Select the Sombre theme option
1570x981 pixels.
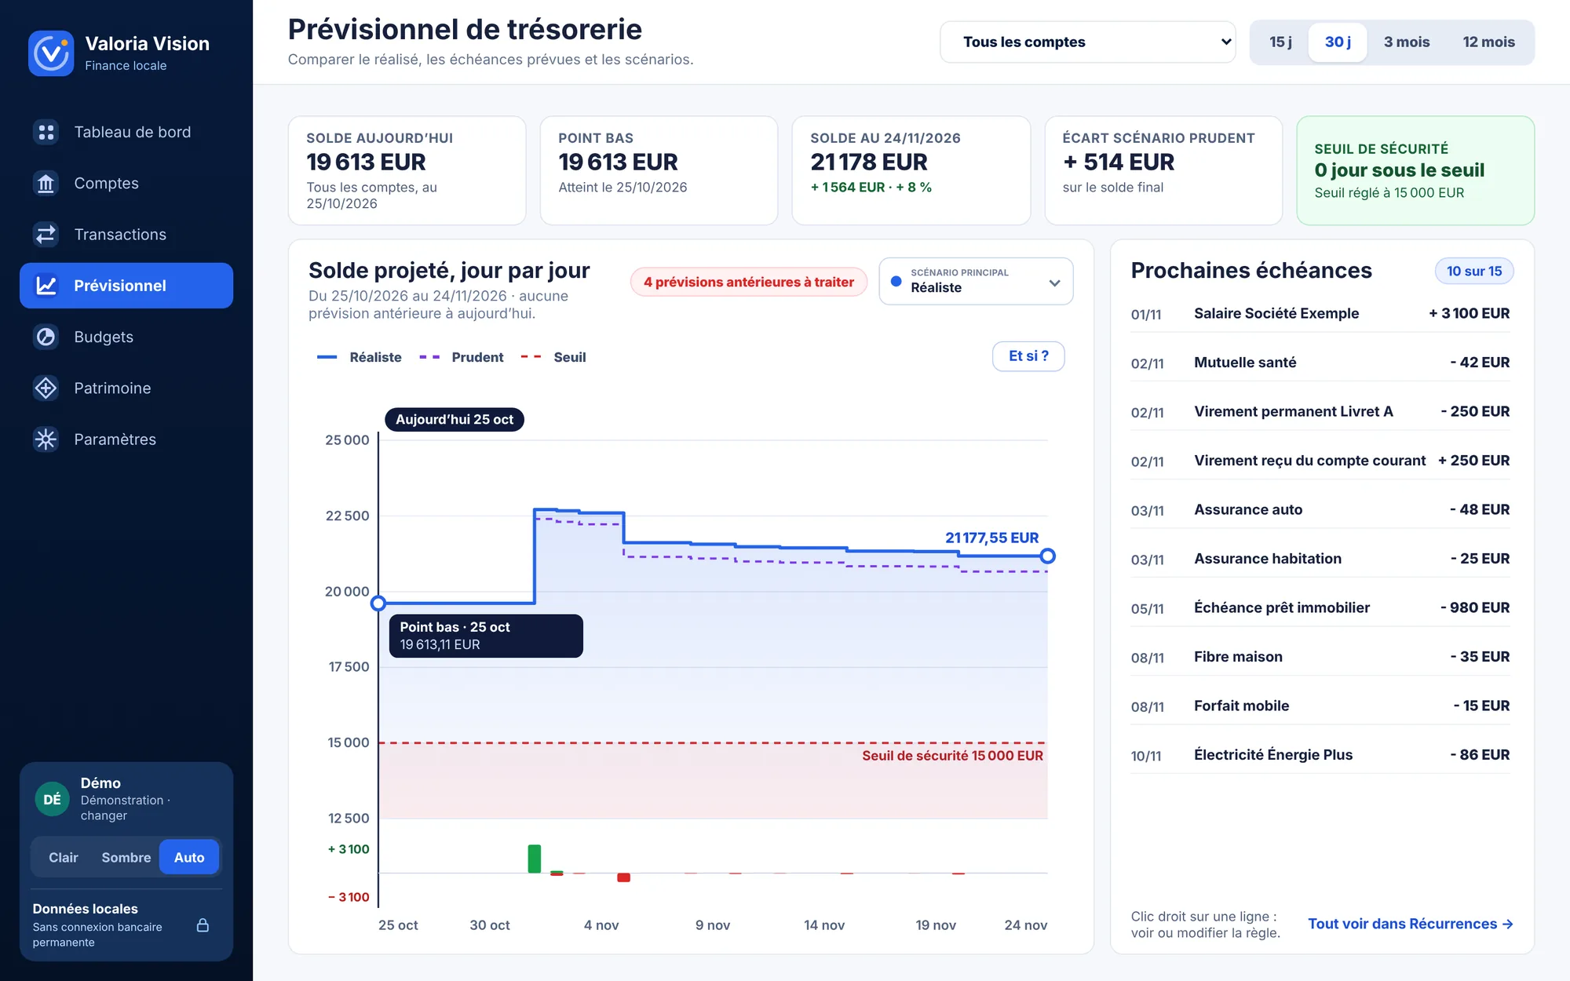click(x=126, y=857)
